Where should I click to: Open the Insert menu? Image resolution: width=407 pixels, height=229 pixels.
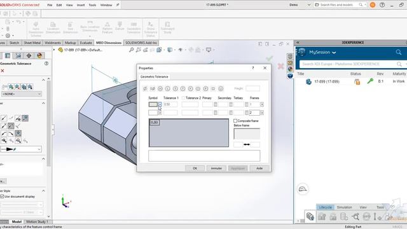[81, 5]
